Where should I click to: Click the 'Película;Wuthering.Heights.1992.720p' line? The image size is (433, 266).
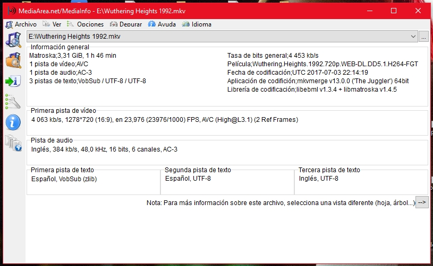(322, 64)
